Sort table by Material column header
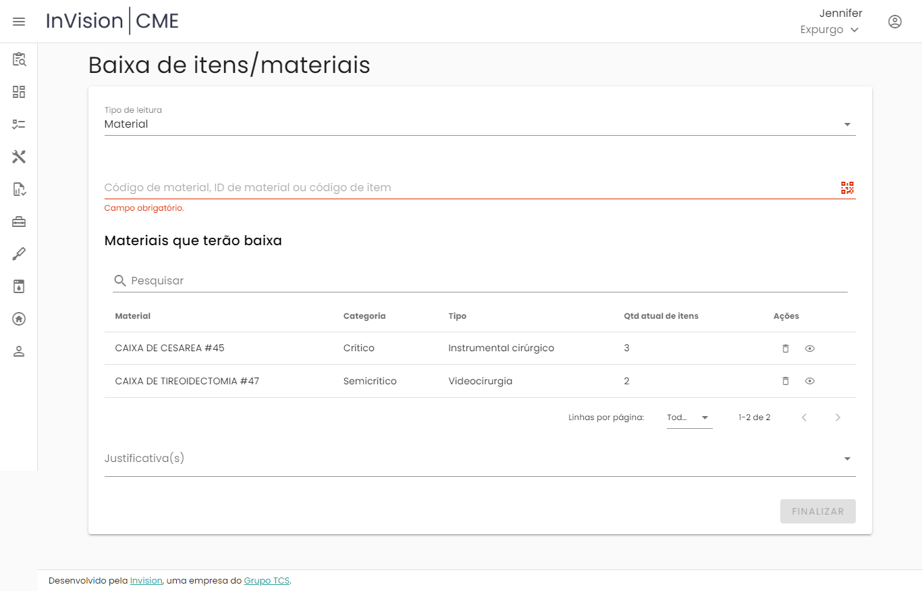Screen dimensions: 922x591 [x=133, y=316]
